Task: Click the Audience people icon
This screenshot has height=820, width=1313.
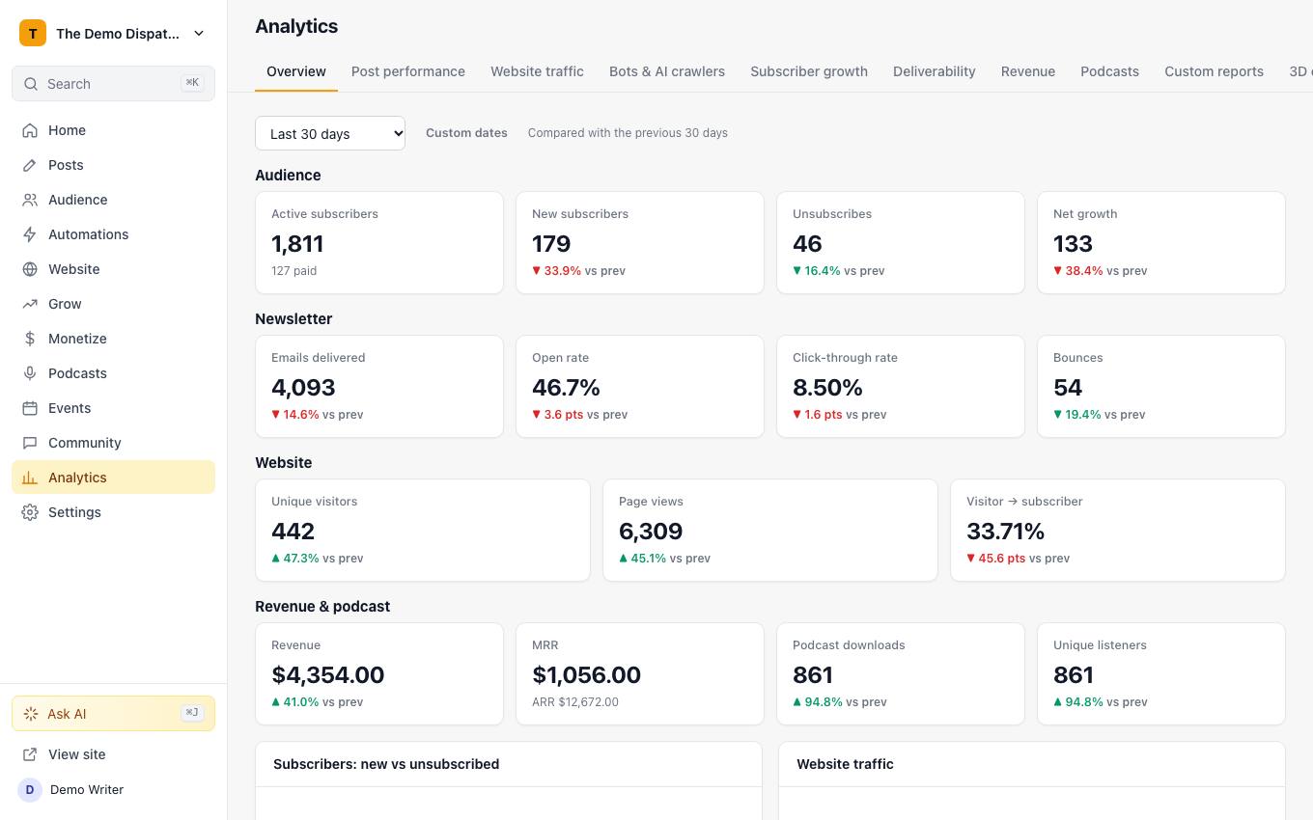Action: tap(30, 200)
